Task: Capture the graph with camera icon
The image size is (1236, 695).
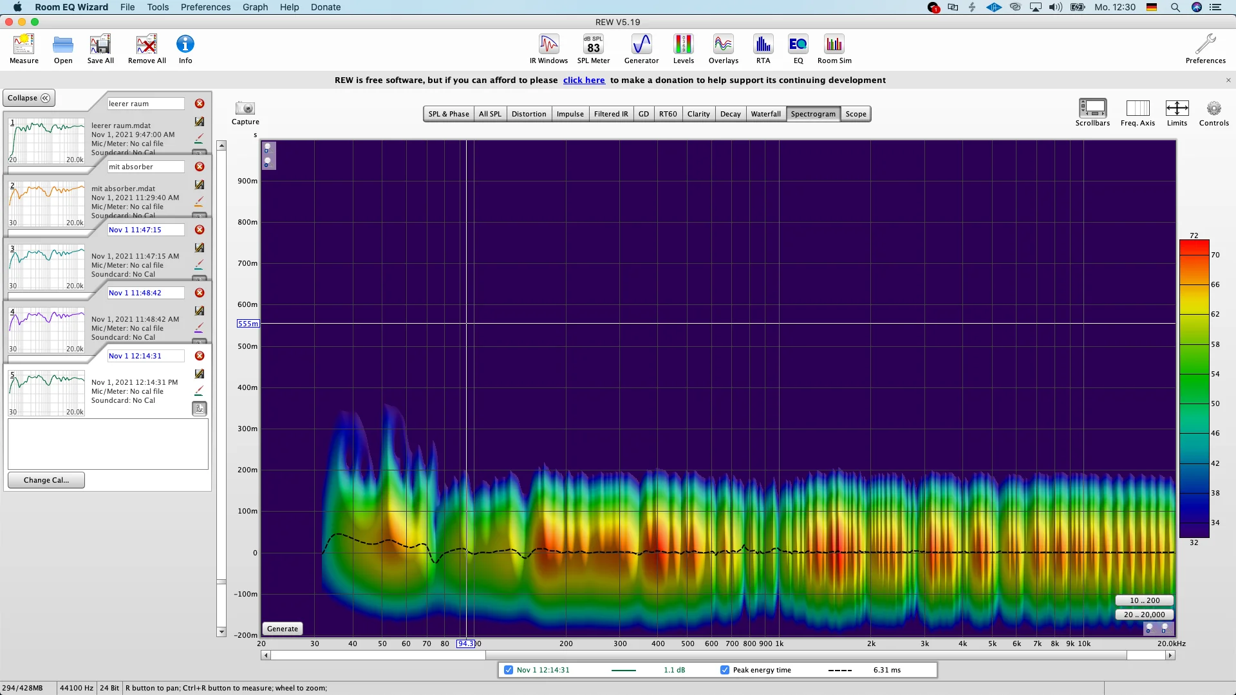Action: (x=245, y=113)
